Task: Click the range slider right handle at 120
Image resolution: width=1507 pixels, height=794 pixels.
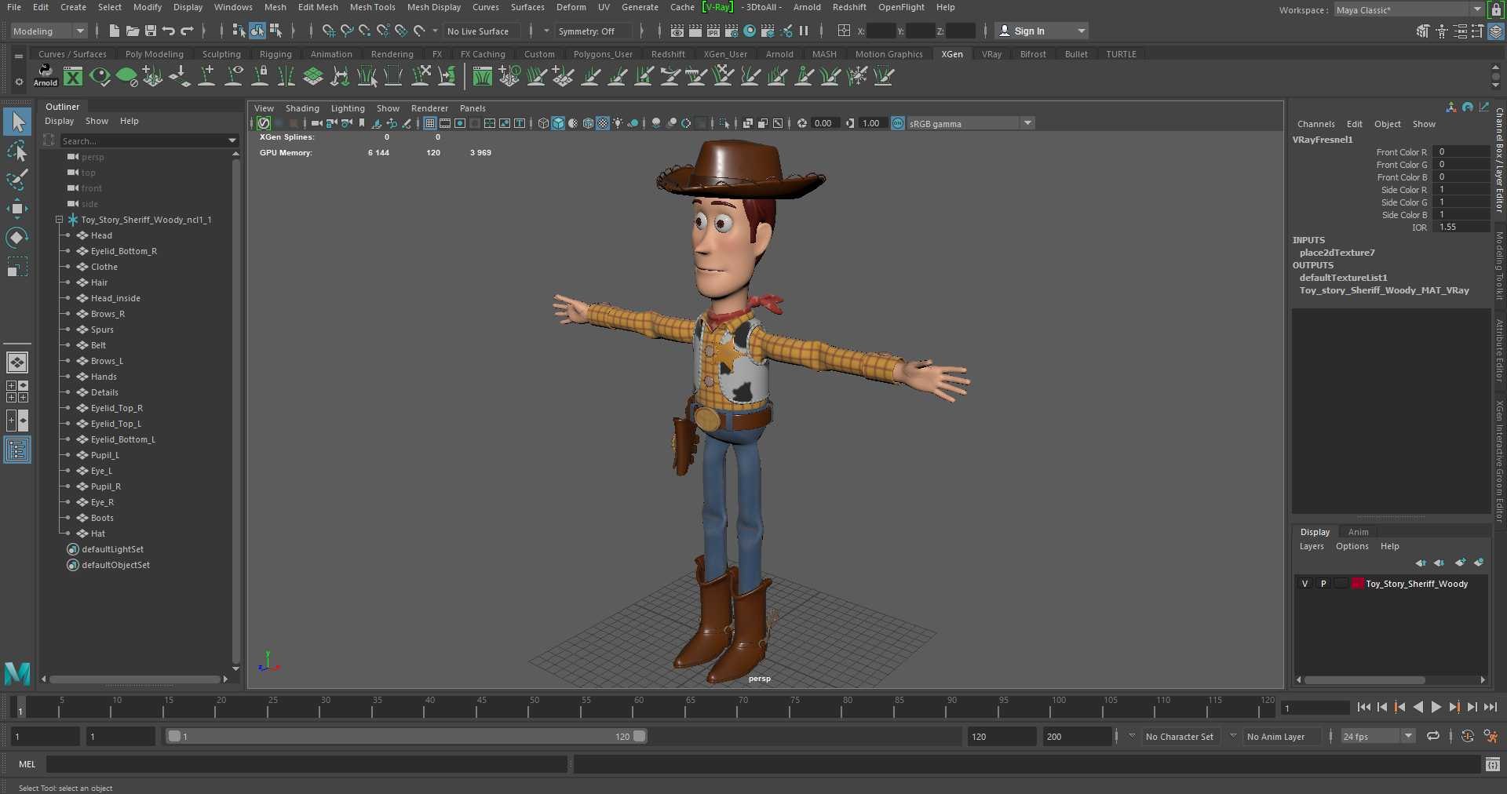Action: (639, 736)
